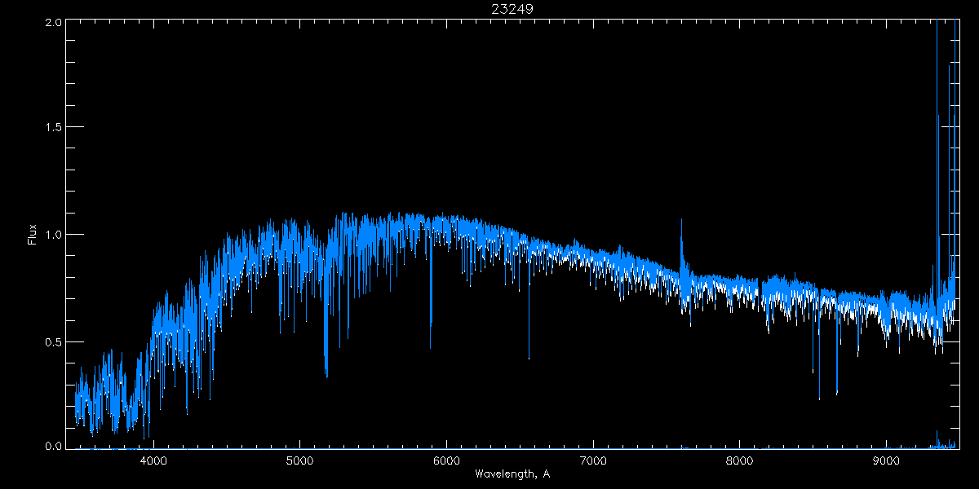The width and height of the screenshot is (979, 489).
Task: Click the Wavelength, A axis label
Action: pos(512,474)
